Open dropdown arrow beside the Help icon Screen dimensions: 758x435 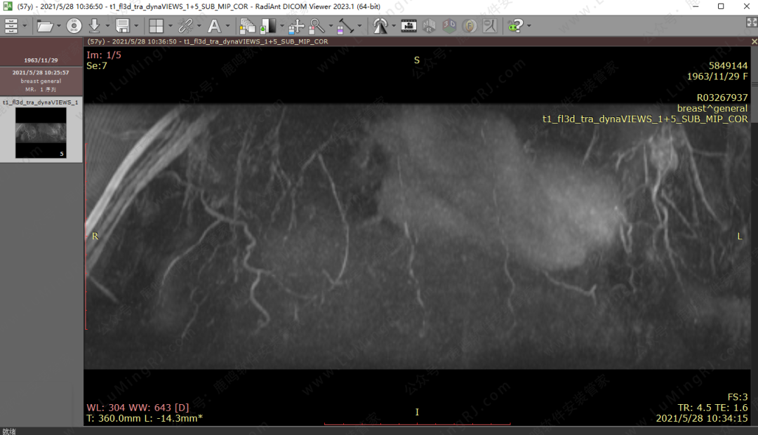click(528, 26)
